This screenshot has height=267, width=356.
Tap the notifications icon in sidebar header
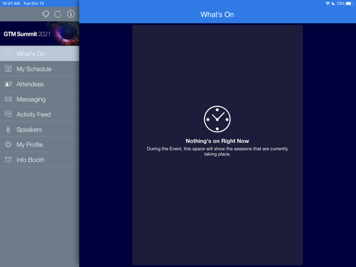coord(46,14)
